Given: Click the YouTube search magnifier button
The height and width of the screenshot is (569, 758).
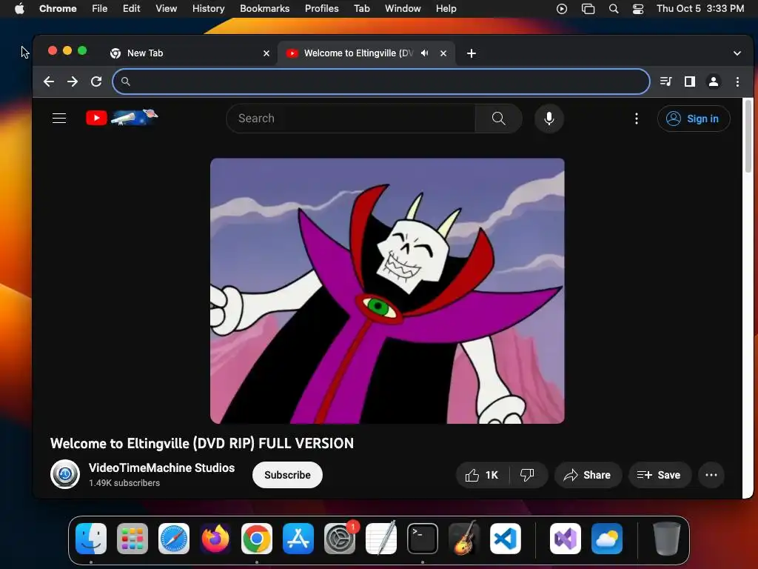Looking at the screenshot, I should point(498,118).
